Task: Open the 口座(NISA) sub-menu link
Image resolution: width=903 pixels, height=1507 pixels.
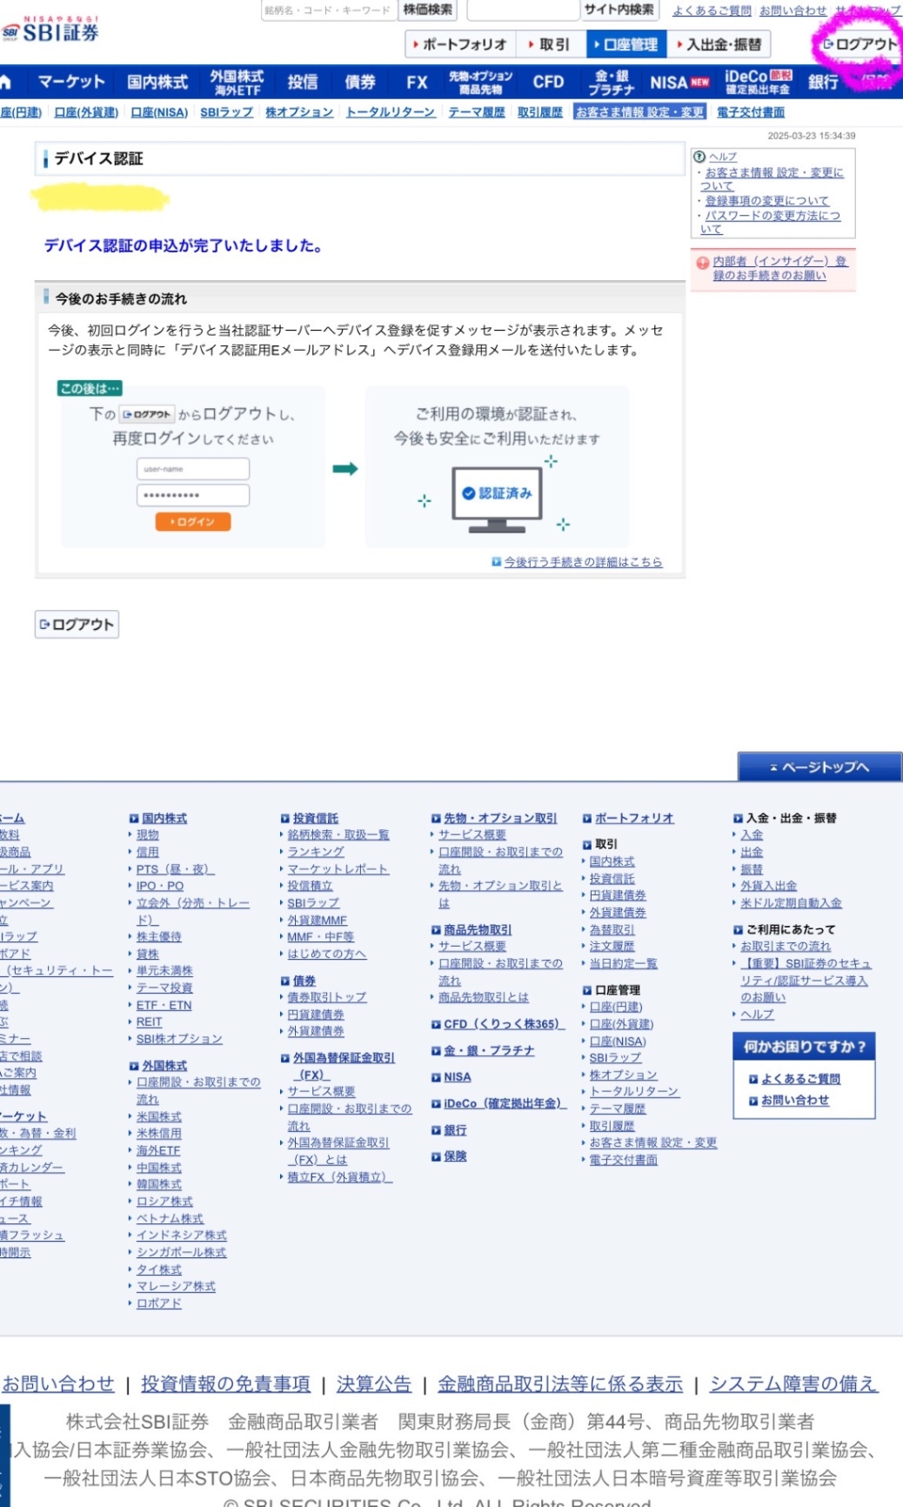Action: [x=159, y=113]
